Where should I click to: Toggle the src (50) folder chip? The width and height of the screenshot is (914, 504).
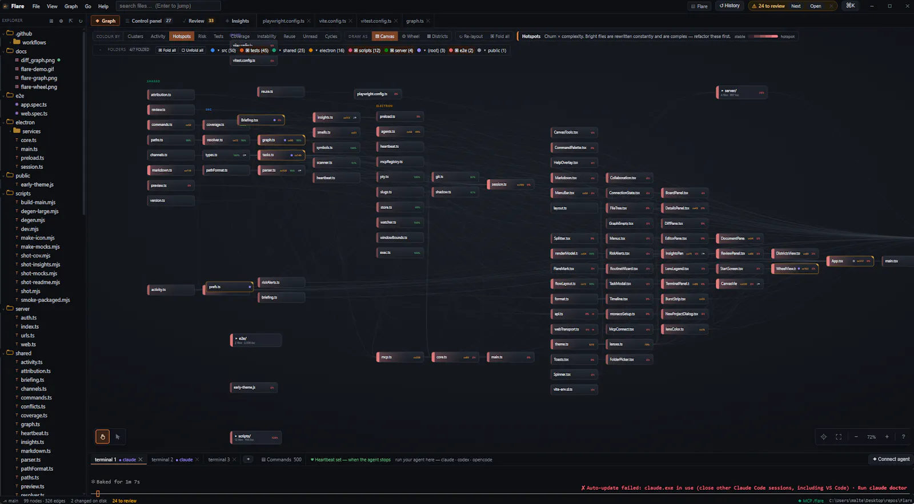(x=223, y=50)
